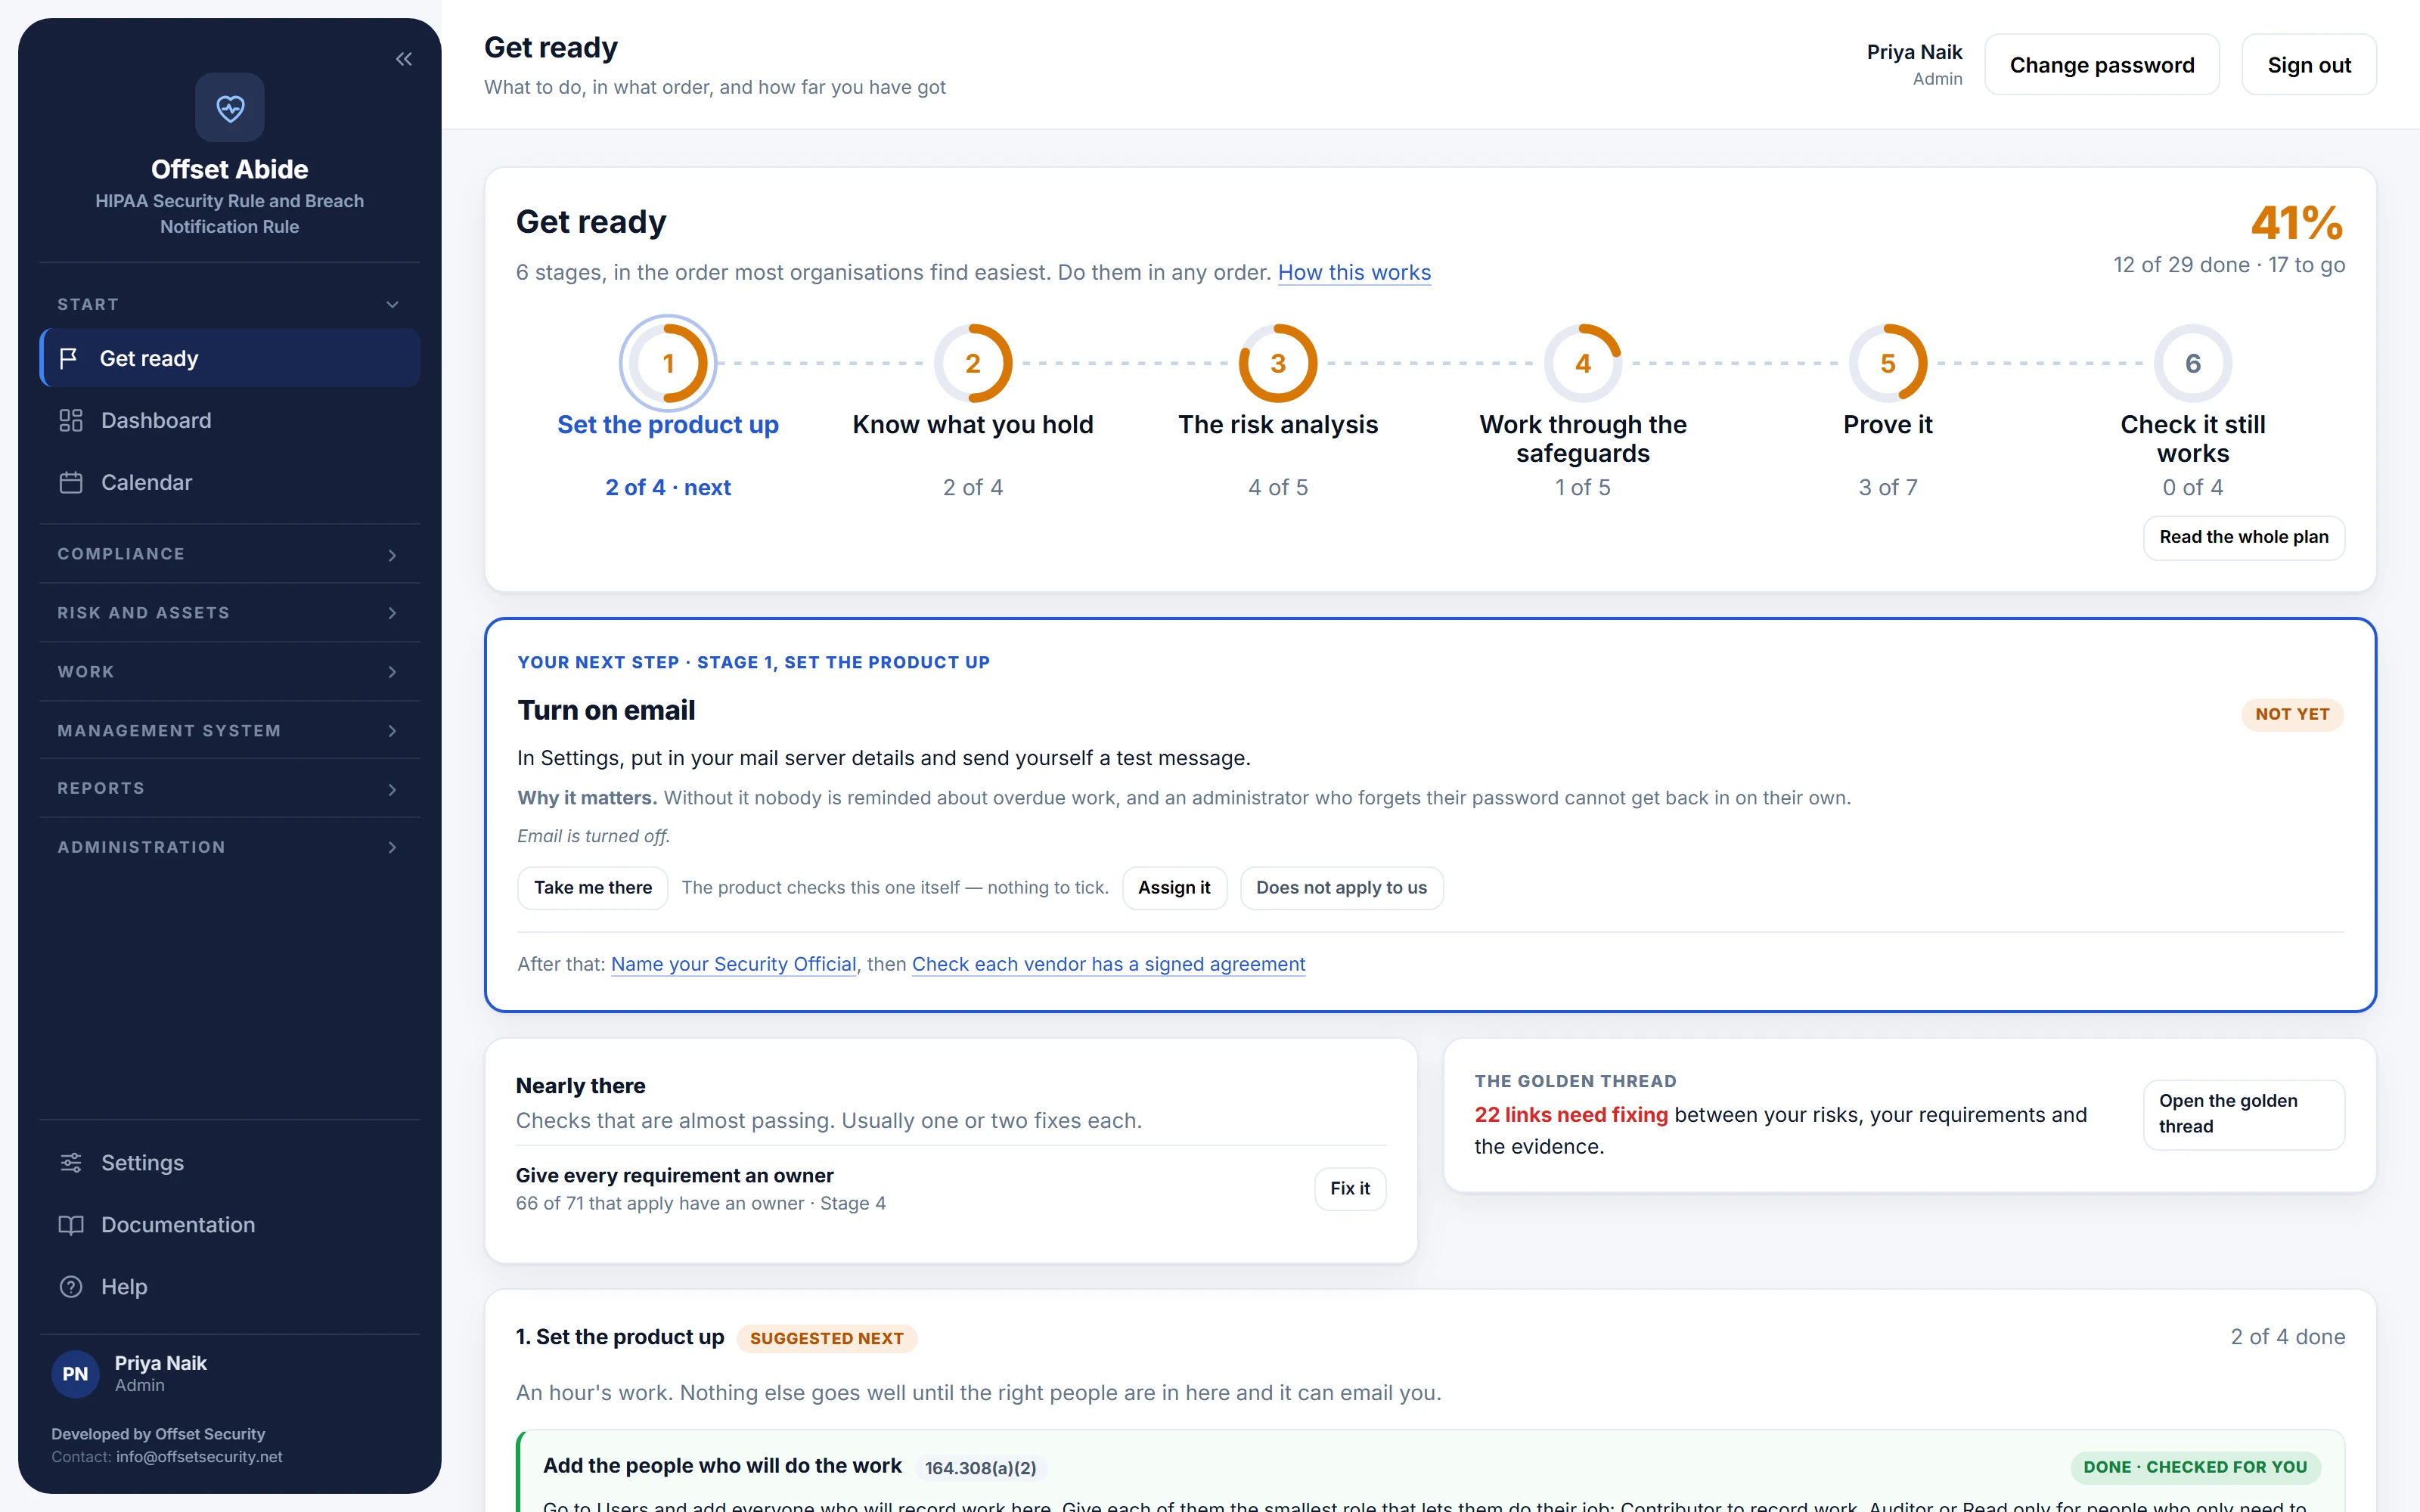Click the Calendar icon in sidebar

(x=70, y=482)
